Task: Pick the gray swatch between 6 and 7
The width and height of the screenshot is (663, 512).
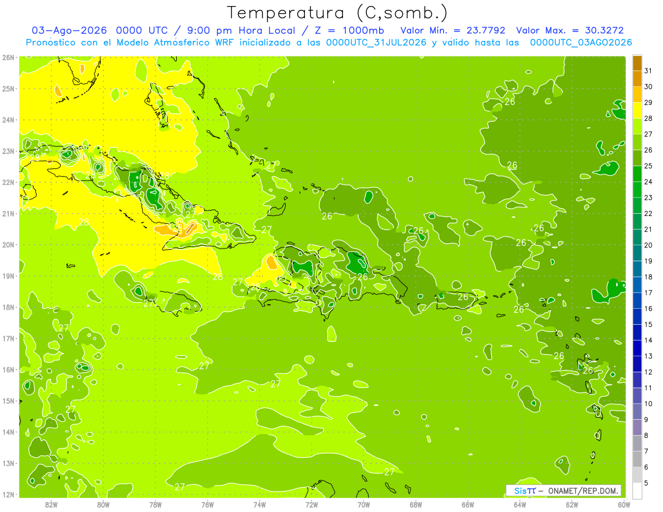Action: [x=637, y=458]
